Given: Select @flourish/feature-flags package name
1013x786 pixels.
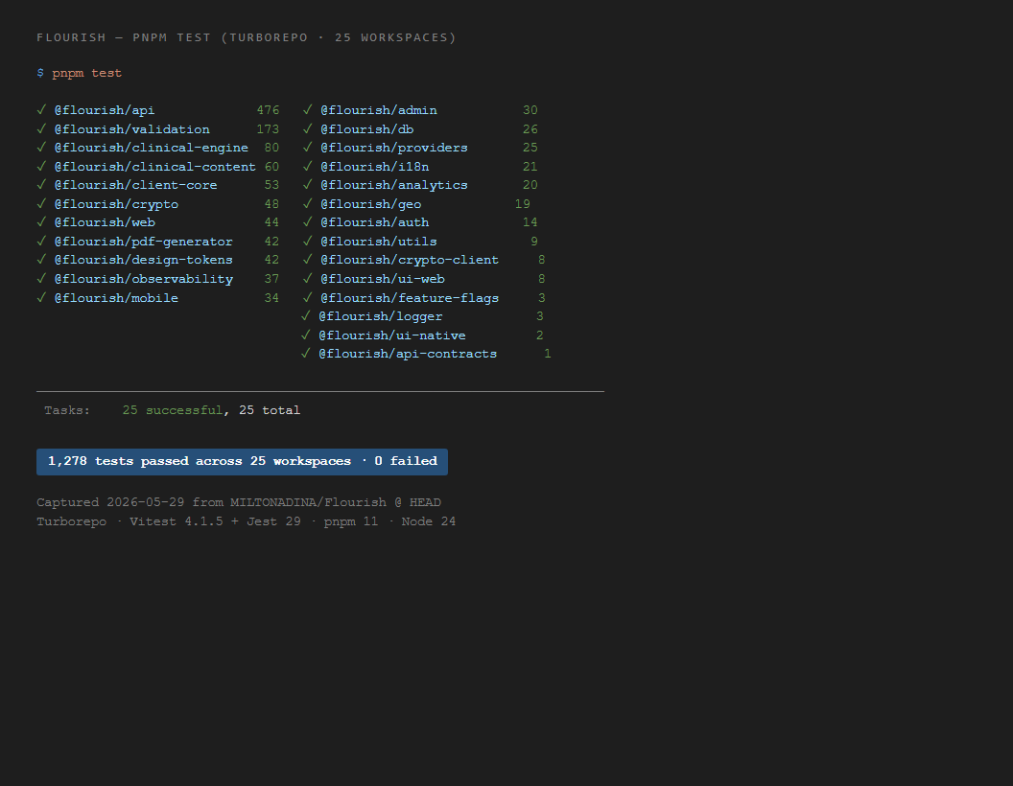Looking at the screenshot, I should pyautogui.click(x=410, y=297).
